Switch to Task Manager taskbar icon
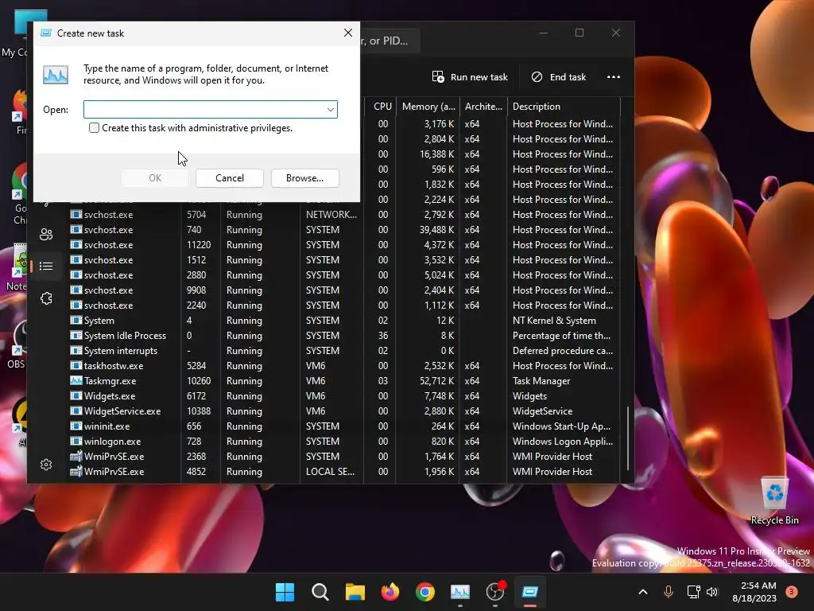814x611 pixels. pyautogui.click(x=460, y=592)
